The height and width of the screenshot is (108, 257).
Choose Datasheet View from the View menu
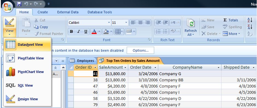(x=28, y=45)
